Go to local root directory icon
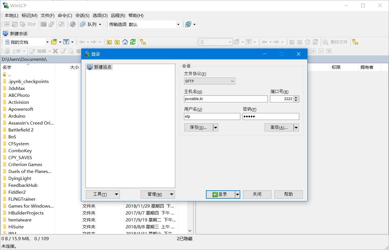The image size is (389, 250). point(117,42)
